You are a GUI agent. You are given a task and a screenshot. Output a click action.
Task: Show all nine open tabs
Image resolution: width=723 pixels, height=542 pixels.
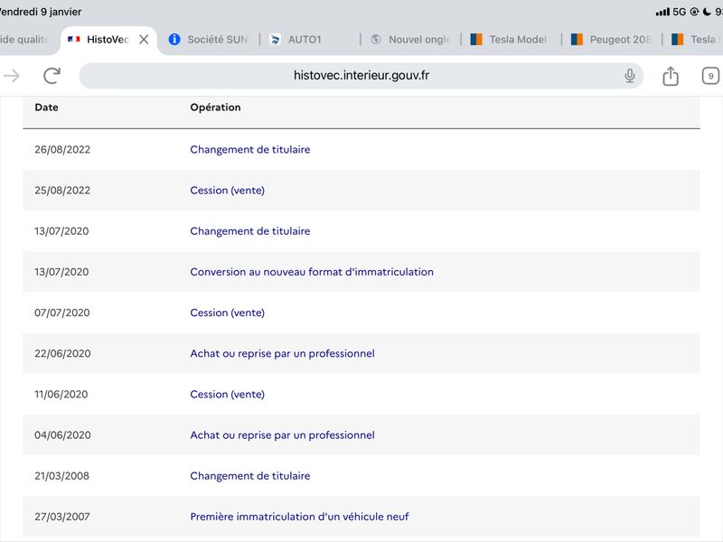click(x=710, y=76)
